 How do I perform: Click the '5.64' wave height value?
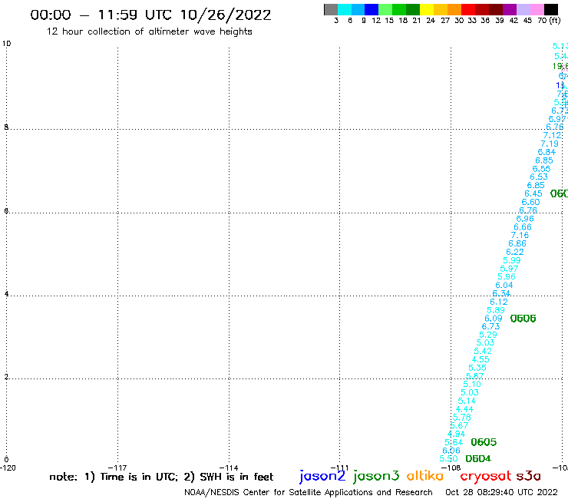pyautogui.click(x=454, y=442)
